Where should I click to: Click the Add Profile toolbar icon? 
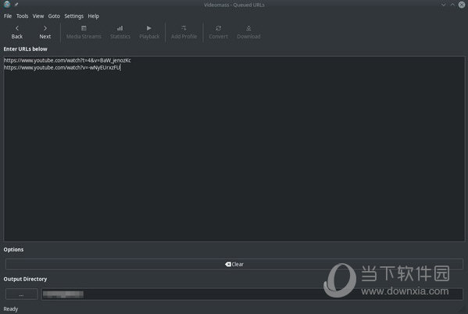point(184,32)
